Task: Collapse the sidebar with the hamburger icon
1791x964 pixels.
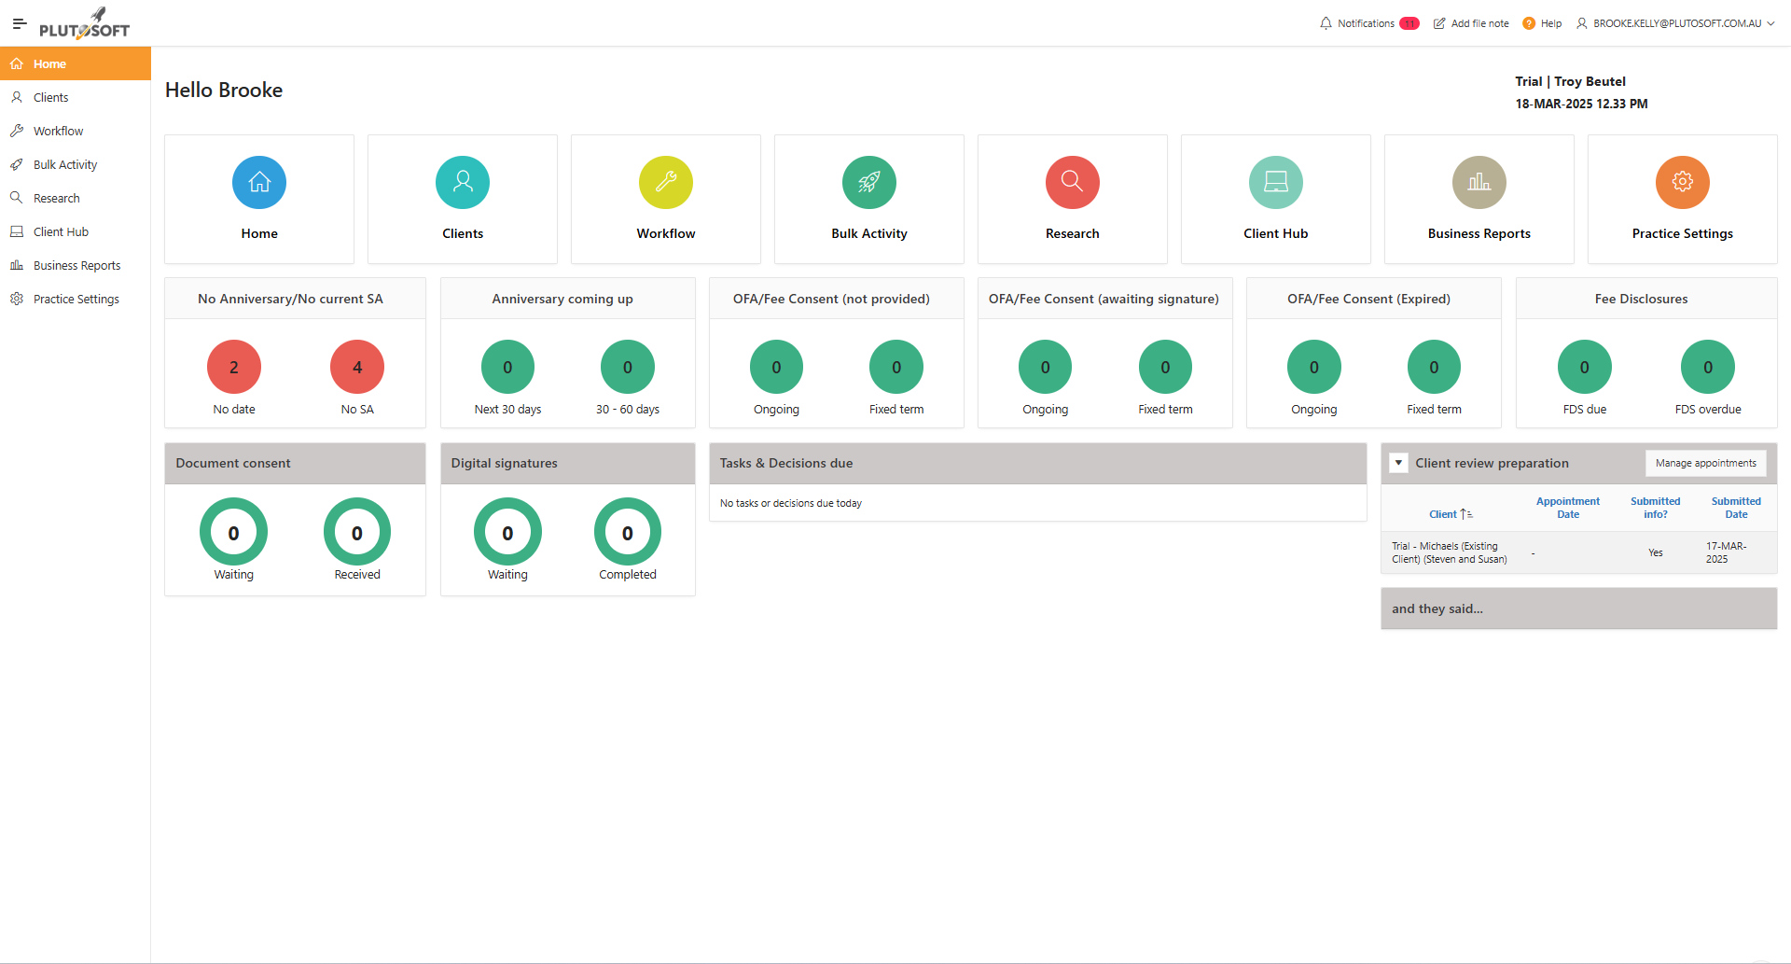Action: tap(19, 22)
